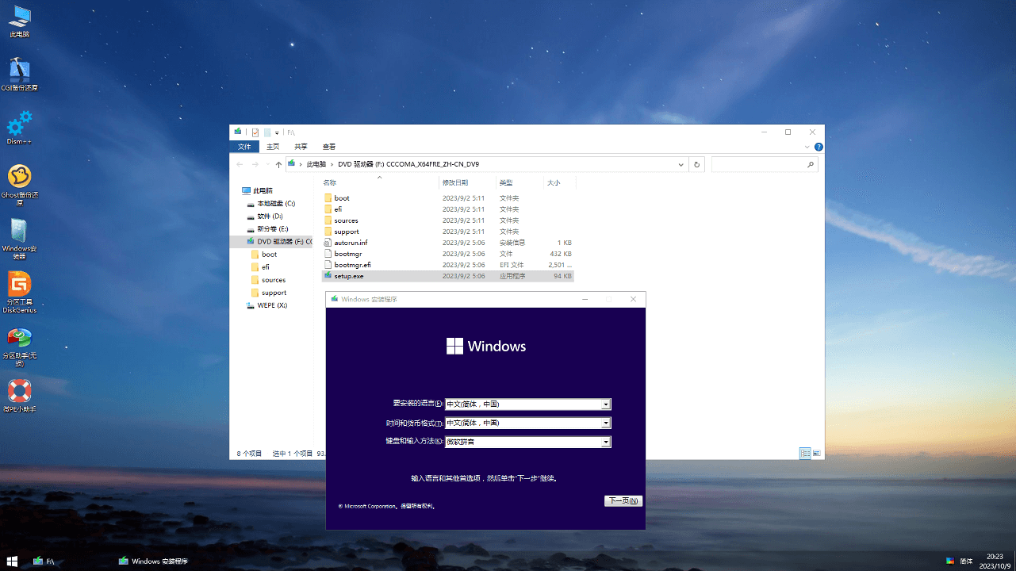Click the 下一页 button in Windows Setup

pyautogui.click(x=623, y=500)
